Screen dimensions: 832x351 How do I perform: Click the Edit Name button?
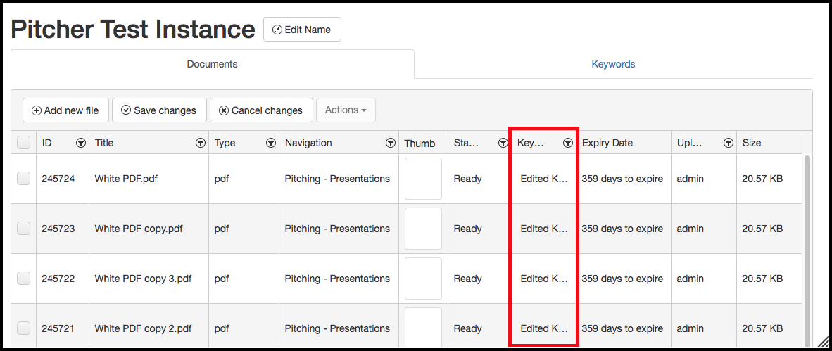tap(302, 30)
